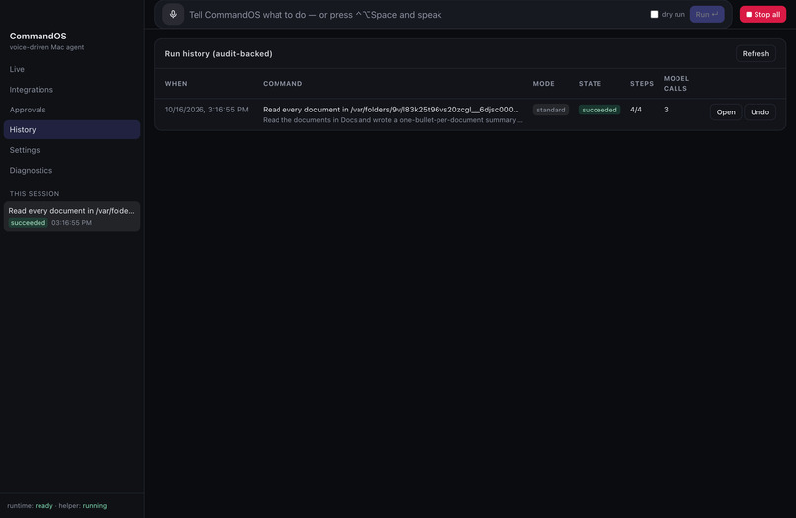The height and width of the screenshot is (518, 796).
Task: Click the STATE column header
Action: click(590, 84)
